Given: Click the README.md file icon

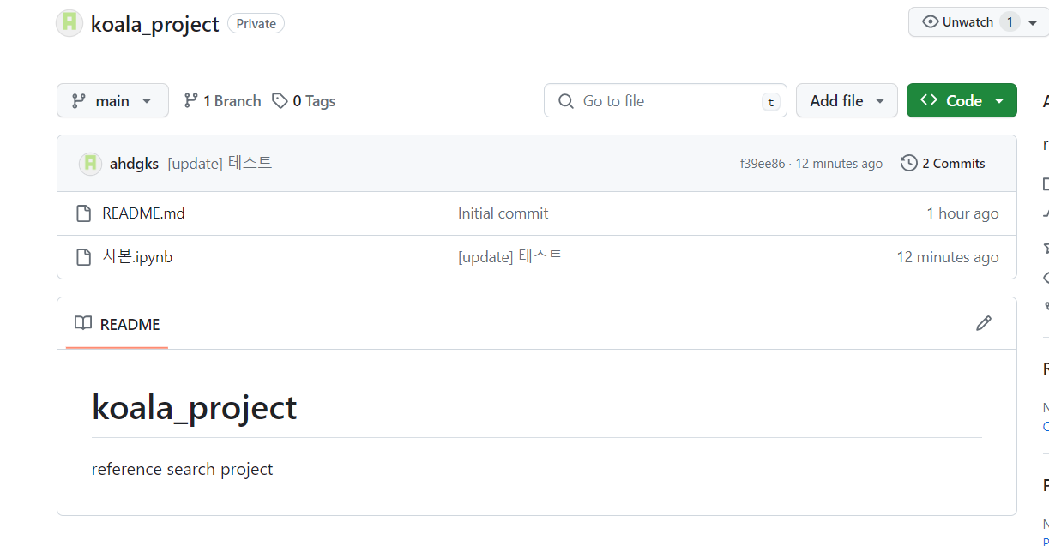Looking at the screenshot, I should (x=83, y=213).
